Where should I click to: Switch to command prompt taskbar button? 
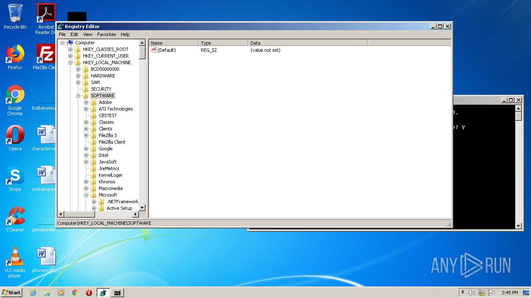pos(117,293)
